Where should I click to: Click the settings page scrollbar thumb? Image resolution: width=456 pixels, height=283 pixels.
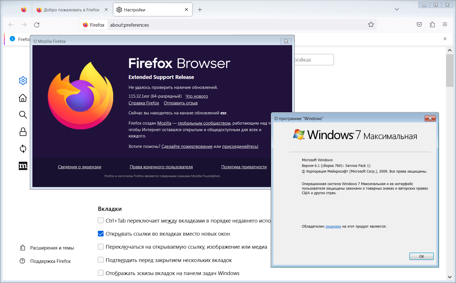pos(449,70)
